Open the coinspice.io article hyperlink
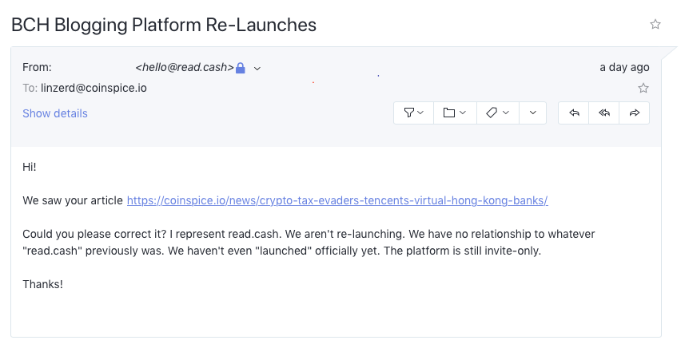This screenshot has width=681, height=348. point(337,200)
